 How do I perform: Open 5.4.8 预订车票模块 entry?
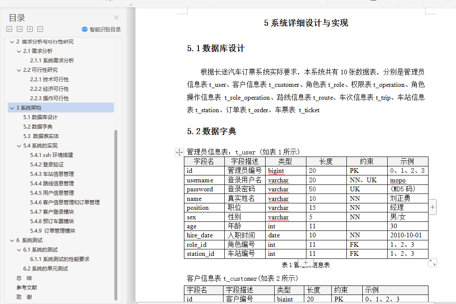point(52,221)
